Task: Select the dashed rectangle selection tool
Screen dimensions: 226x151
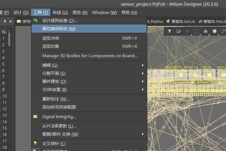Action: point(197,31)
